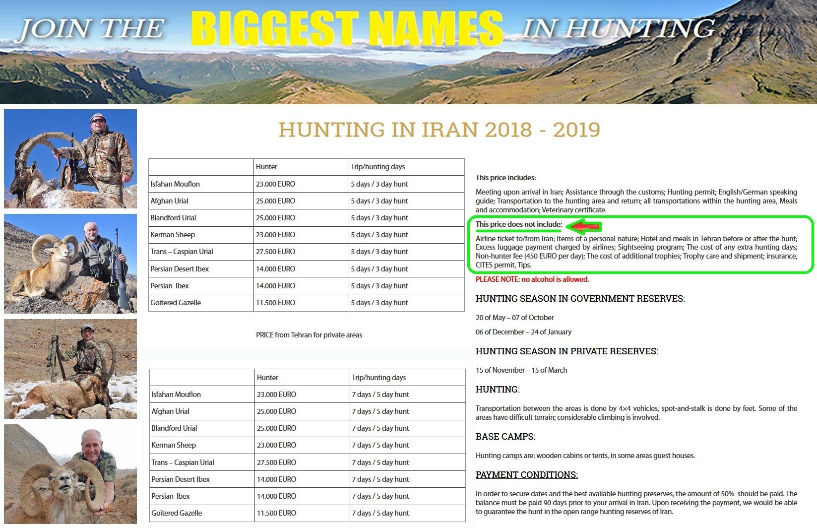The height and width of the screenshot is (528, 817).
Task: Click the Hunter column header in the bottom table
Action: [267, 378]
